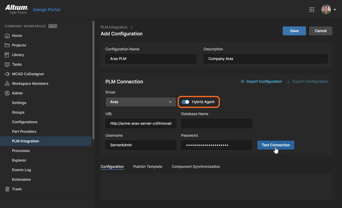This screenshot has height=208, width=342.
Task: Switch to the Publish Template tab
Action: click(x=148, y=167)
